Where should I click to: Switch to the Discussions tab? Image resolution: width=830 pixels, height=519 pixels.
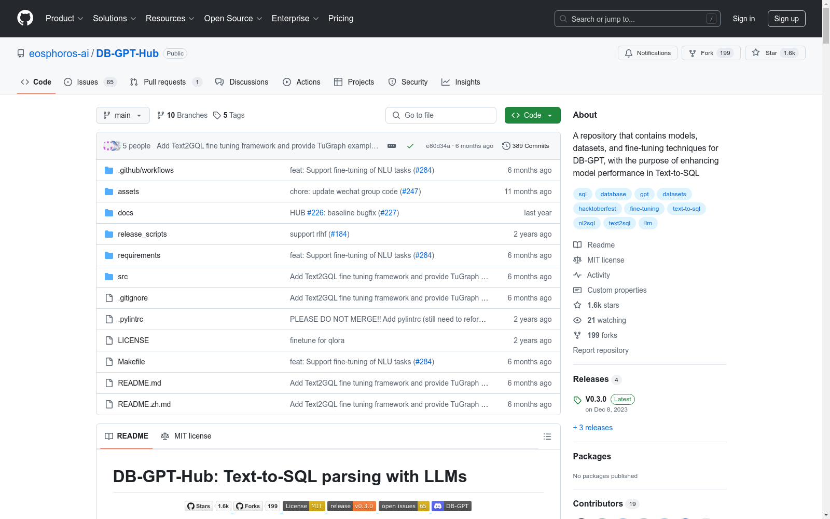click(x=242, y=82)
